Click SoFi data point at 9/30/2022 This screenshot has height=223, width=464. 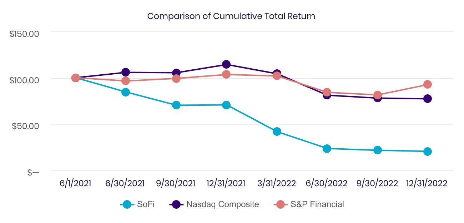point(377,150)
